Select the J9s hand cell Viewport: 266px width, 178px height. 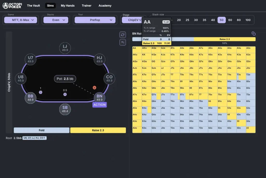[x=184, y=70]
